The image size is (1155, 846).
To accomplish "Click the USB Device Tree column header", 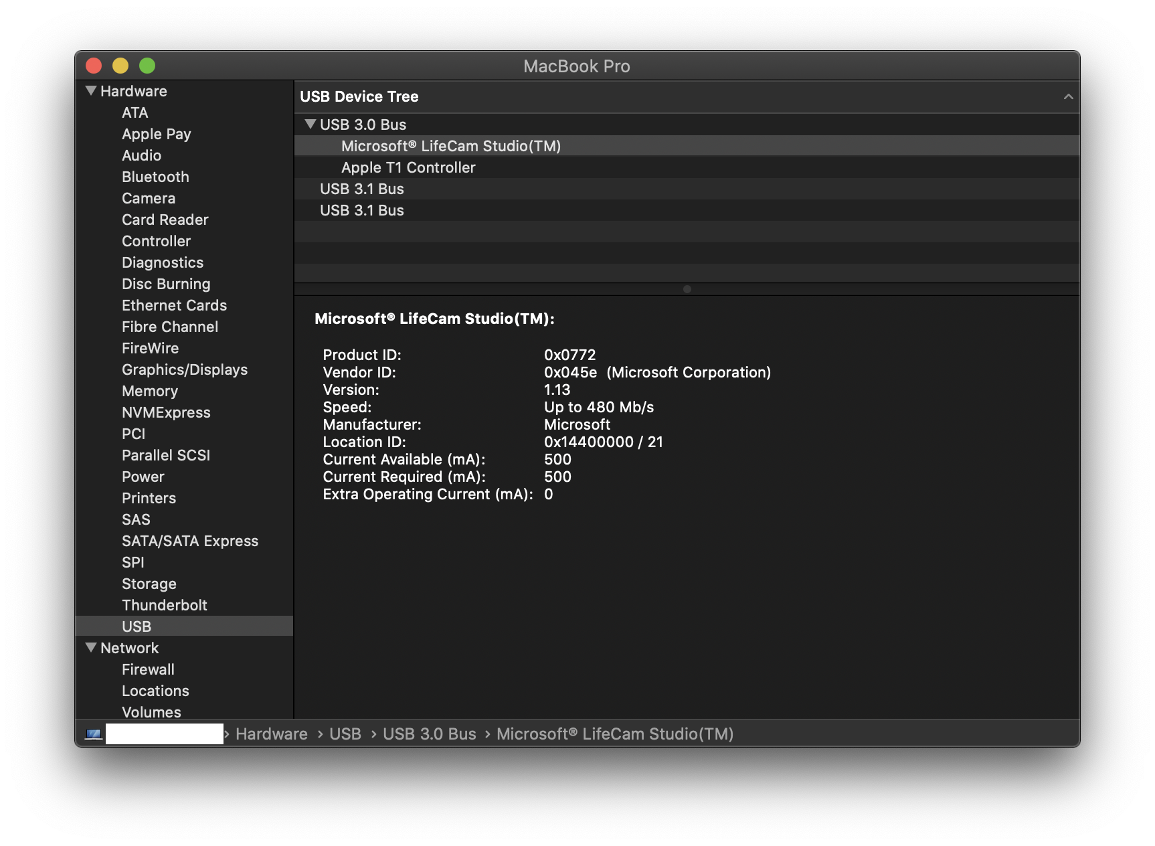I will [687, 96].
